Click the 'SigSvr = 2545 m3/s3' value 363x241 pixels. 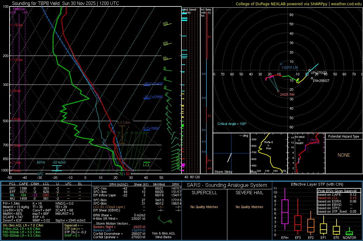[x=70, y=220]
